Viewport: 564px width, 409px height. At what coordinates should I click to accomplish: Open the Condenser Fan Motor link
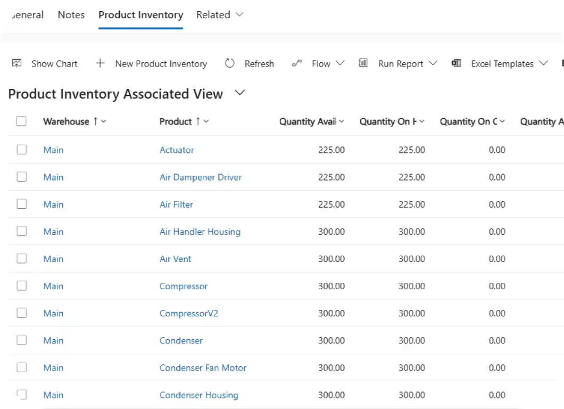(x=203, y=367)
